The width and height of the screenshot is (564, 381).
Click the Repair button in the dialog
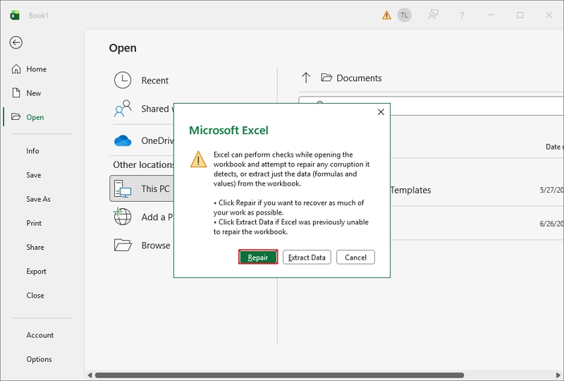(x=258, y=257)
